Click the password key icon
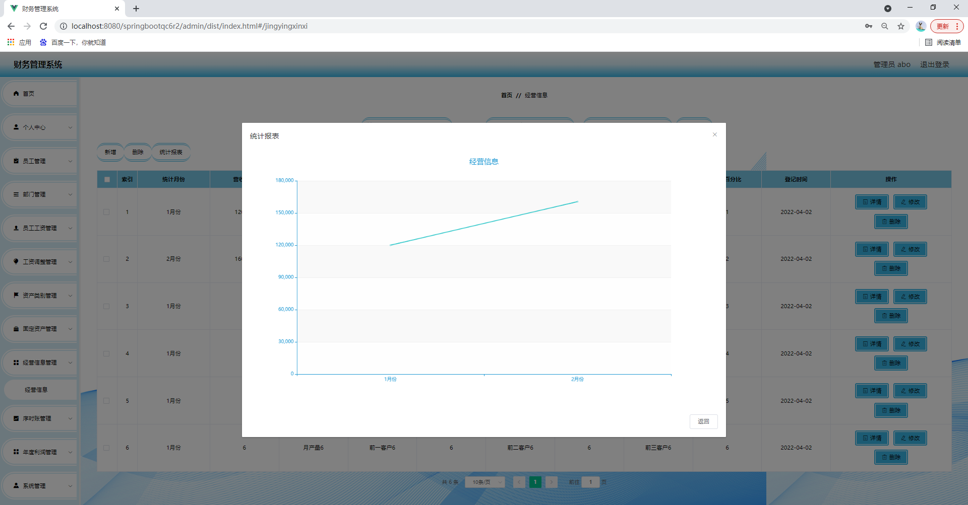 [x=869, y=26]
